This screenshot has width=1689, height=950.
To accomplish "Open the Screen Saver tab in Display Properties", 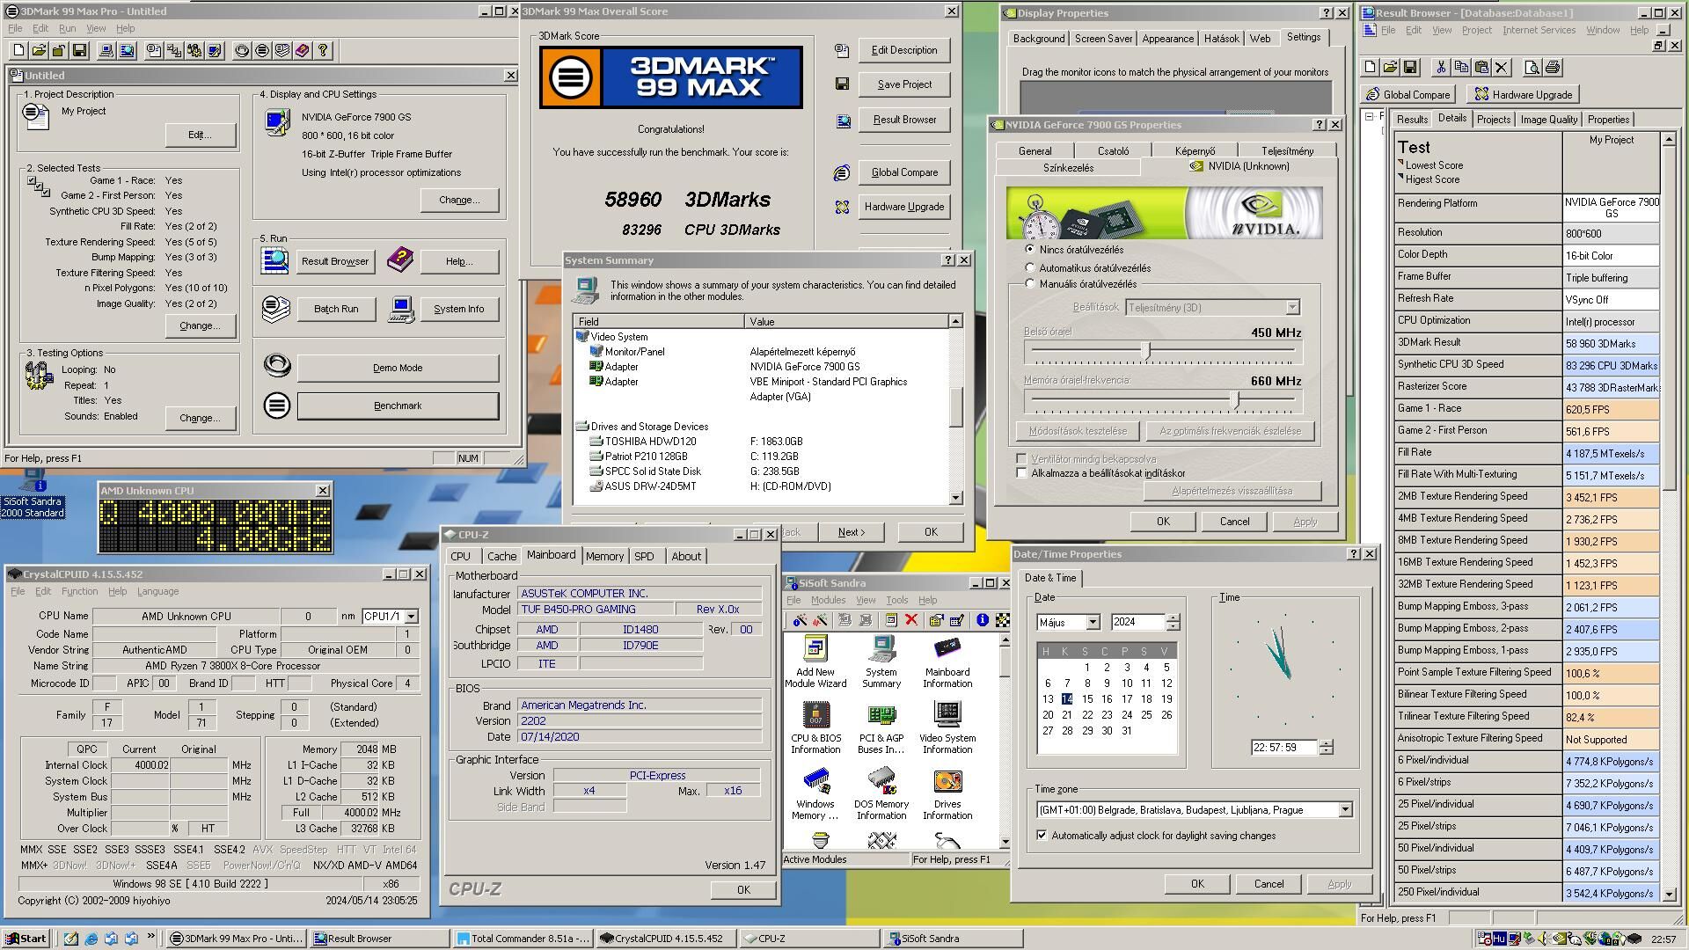I will click(1103, 39).
